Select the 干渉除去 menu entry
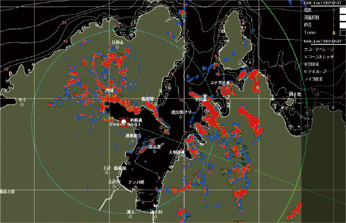346x223 pixels. click(x=311, y=64)
